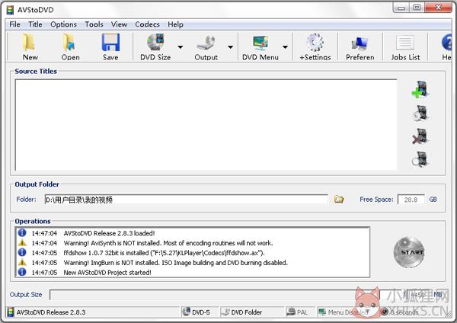Open the Jobs List toolbar icon
Viewport: 457px width, 323px height.
(405, 43)
